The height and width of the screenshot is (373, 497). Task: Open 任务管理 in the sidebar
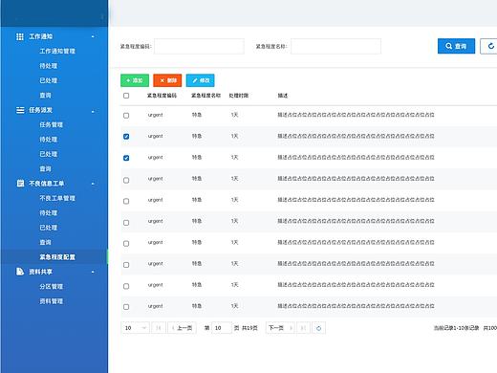coord(52,124)
